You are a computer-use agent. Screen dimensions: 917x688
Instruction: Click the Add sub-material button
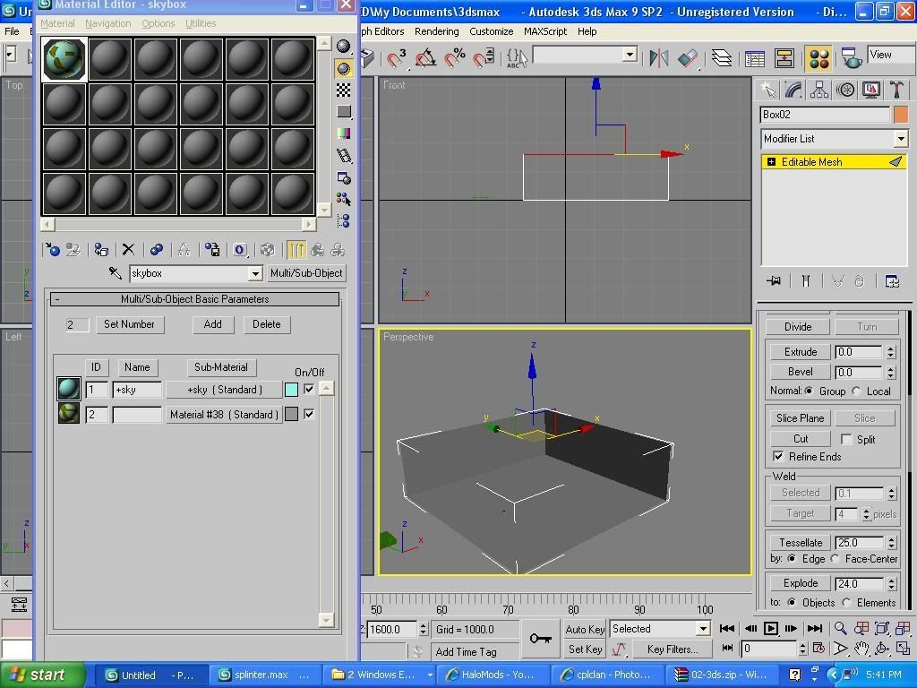(x=213, y=324)
